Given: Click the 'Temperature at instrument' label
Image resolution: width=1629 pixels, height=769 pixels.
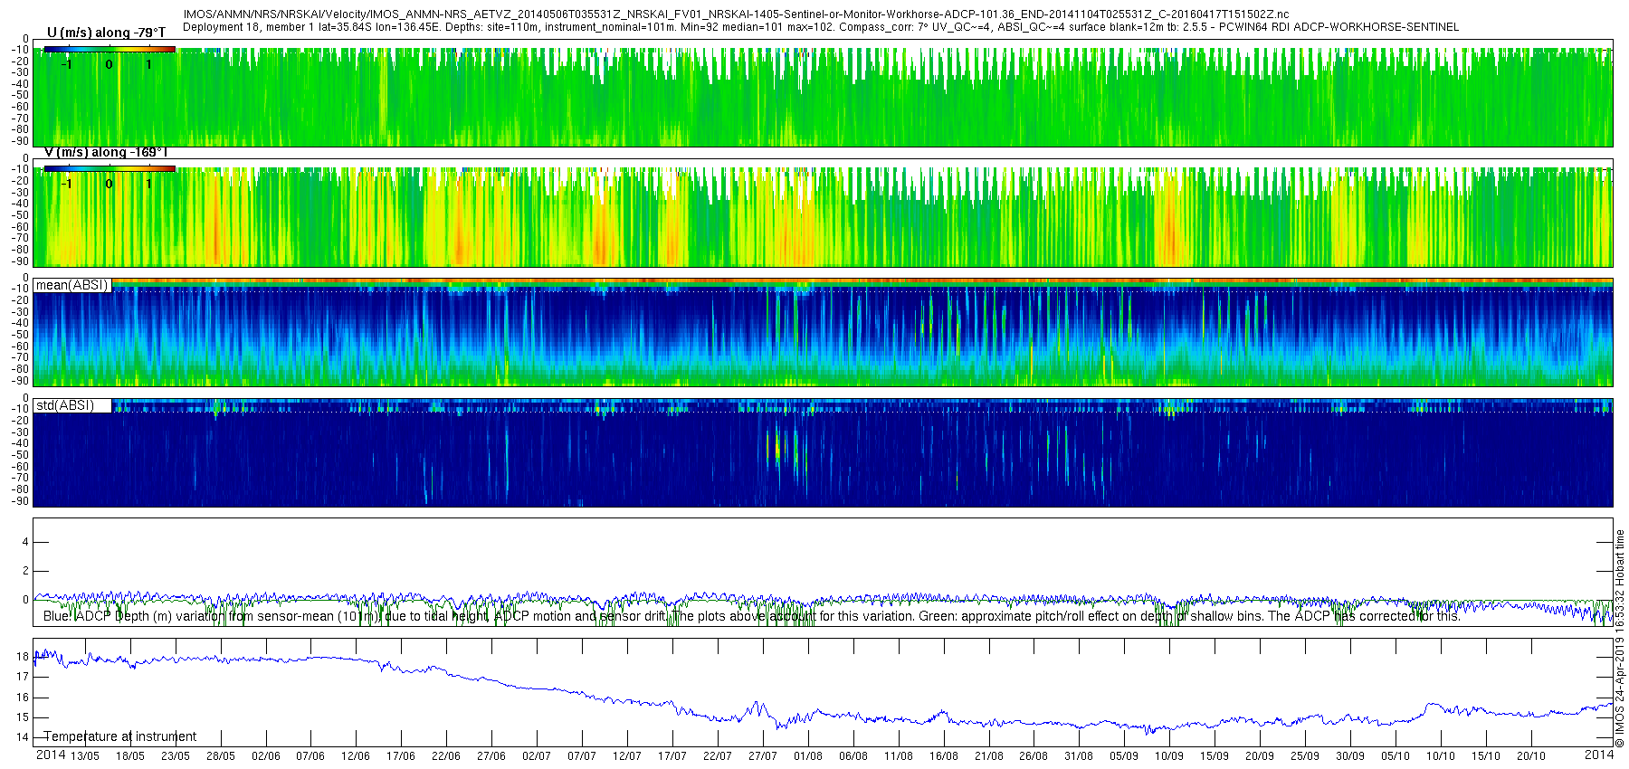Looking at the screenshot, I should [x=120, y=736].
